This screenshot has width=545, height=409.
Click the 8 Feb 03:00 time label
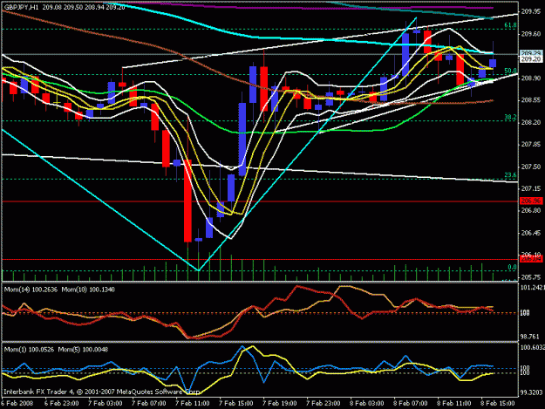367,404
